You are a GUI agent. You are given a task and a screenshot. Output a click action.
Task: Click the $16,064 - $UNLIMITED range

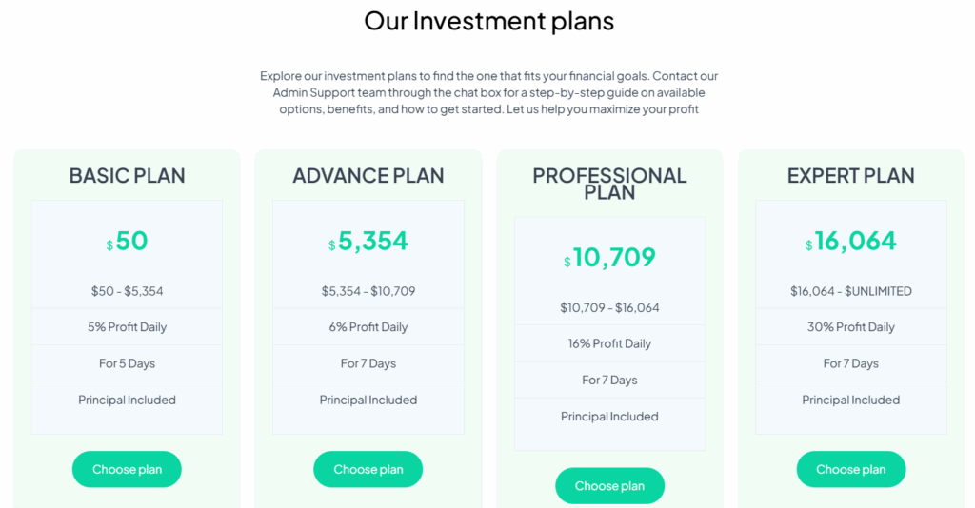[x=850, y=291]
